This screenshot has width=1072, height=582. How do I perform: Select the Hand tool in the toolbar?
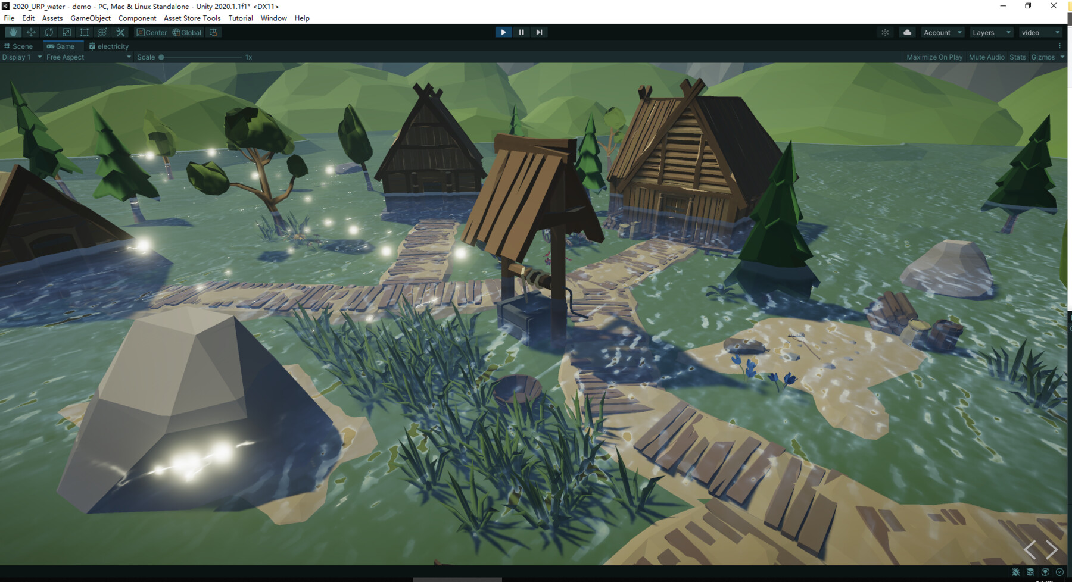tap(13, 32)
